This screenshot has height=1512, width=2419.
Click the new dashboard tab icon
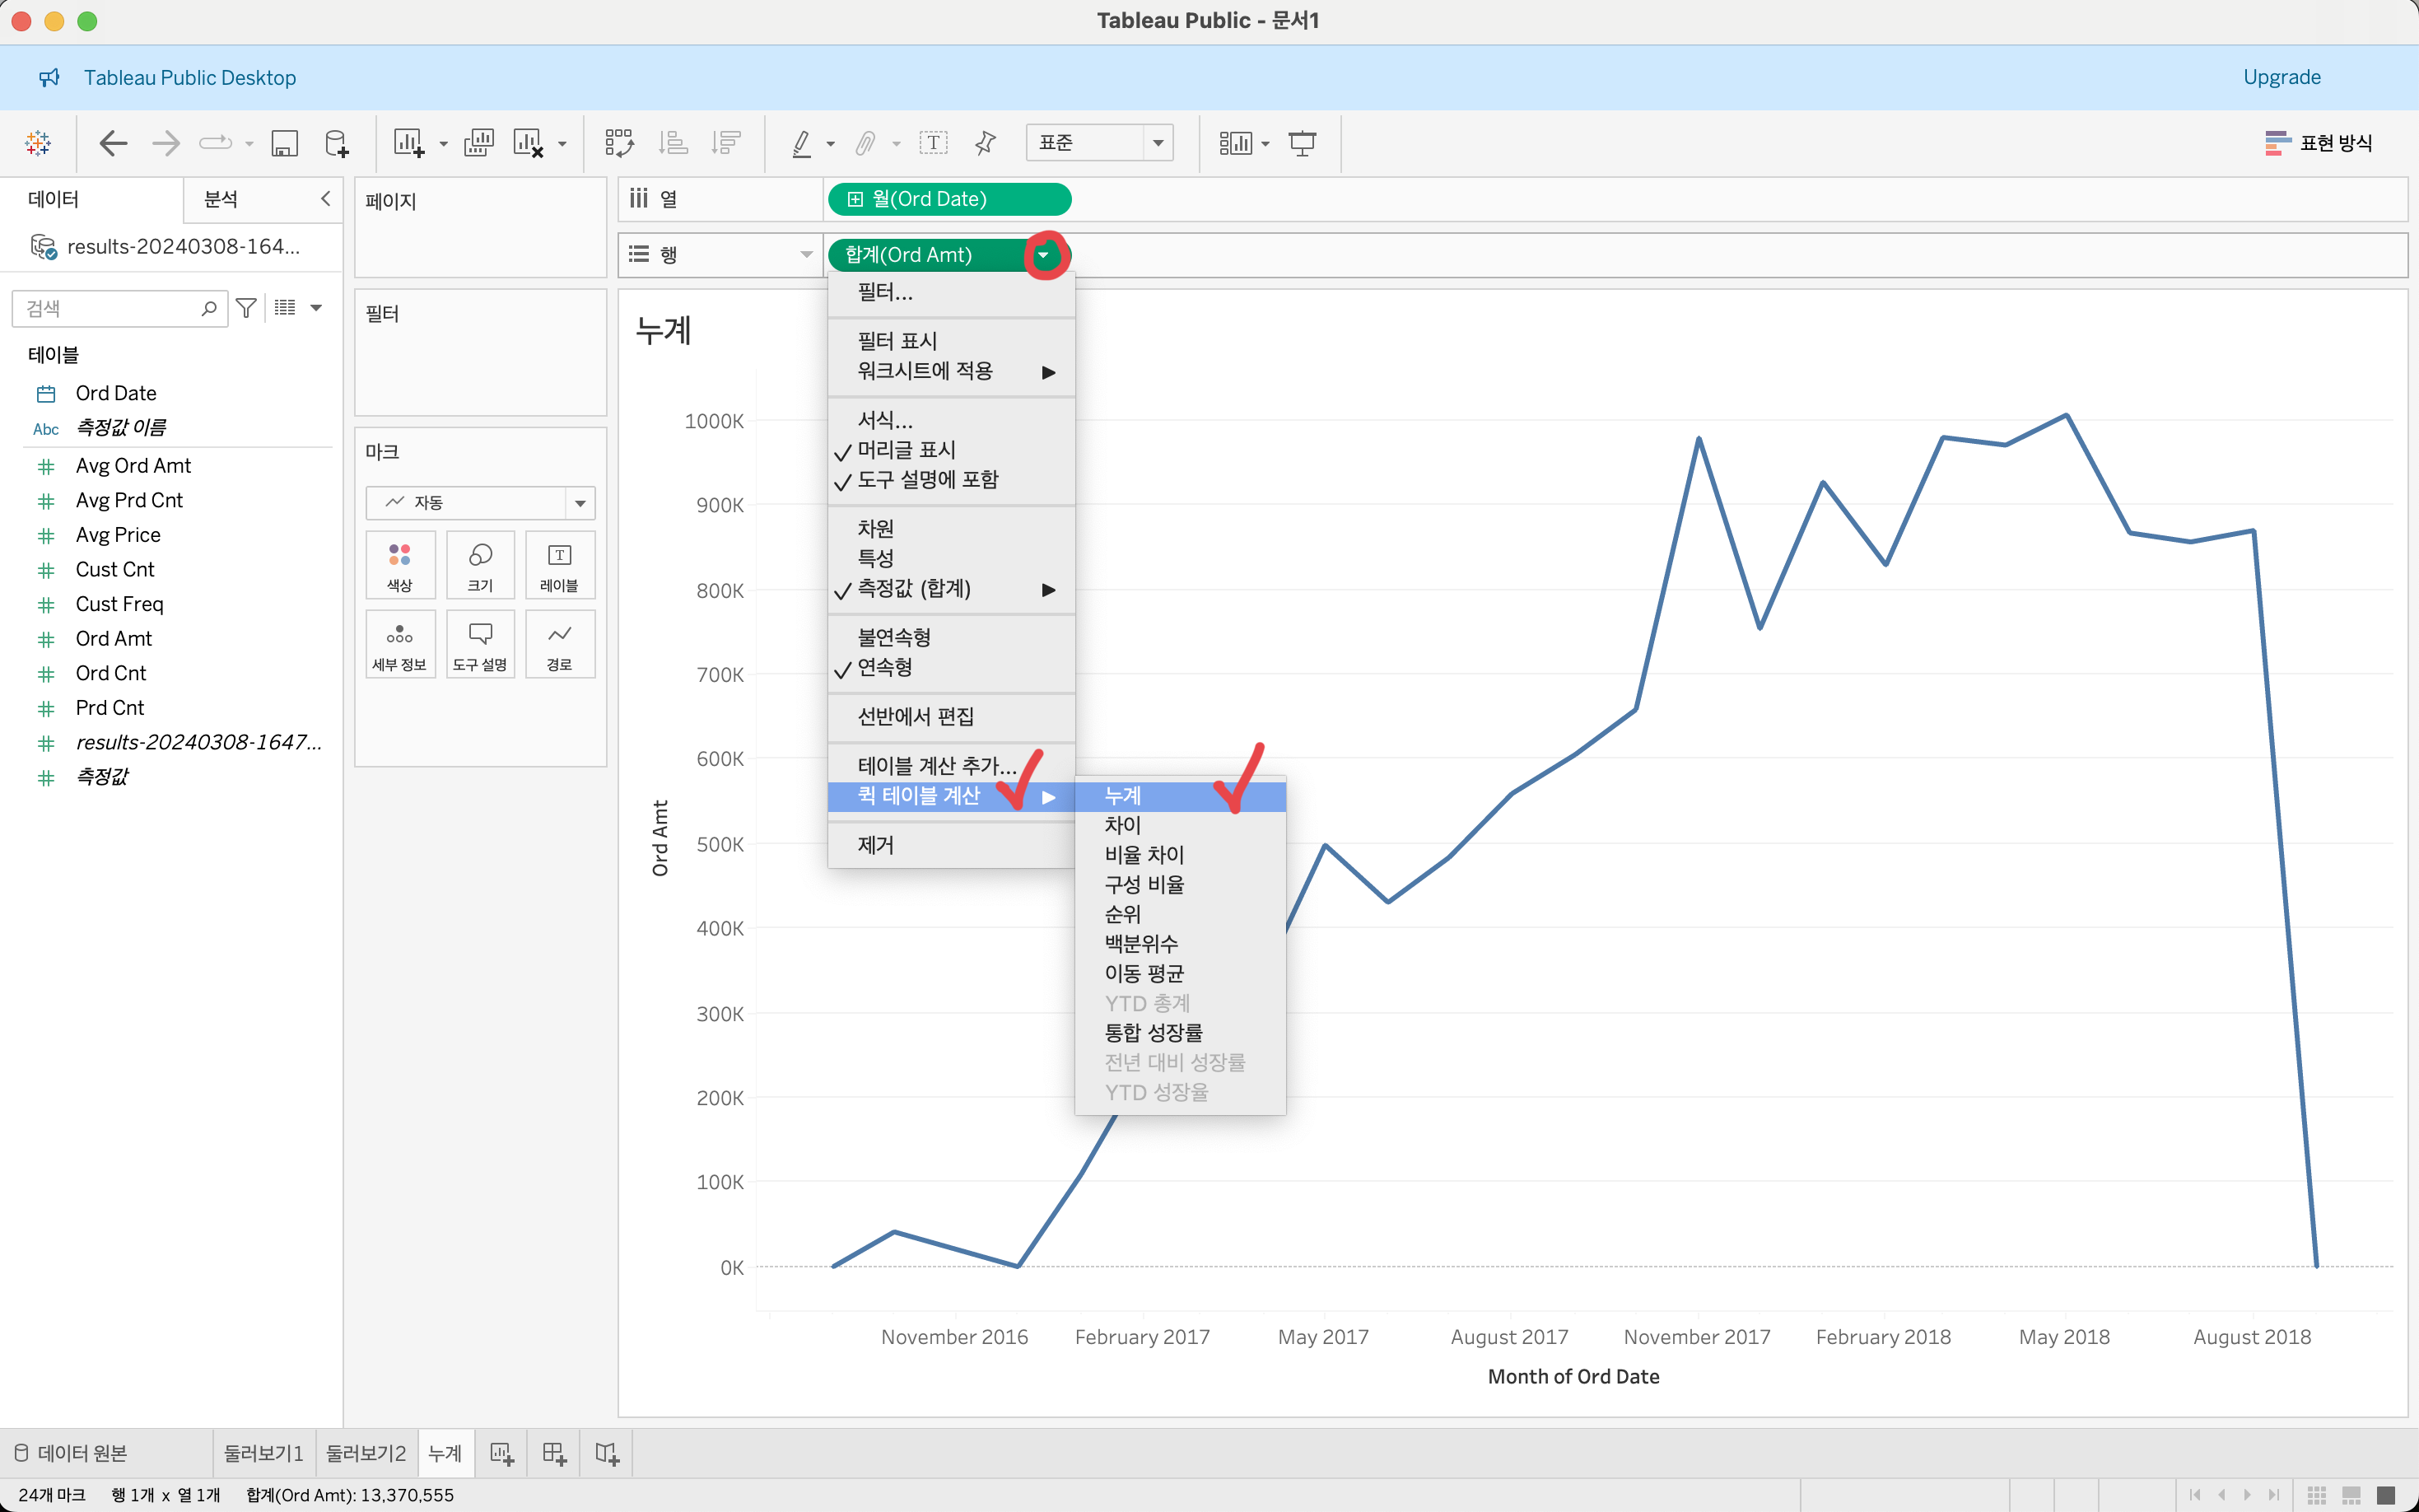click(554, 1453)
